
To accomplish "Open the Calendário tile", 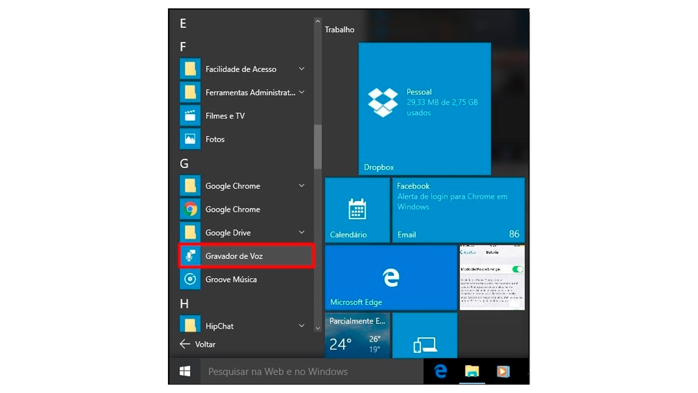I will 357,210.
